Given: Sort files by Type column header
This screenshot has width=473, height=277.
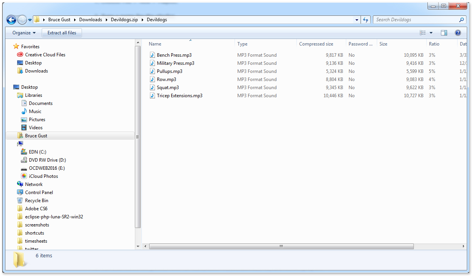Looking at the screenshot, I should point(242,44).
